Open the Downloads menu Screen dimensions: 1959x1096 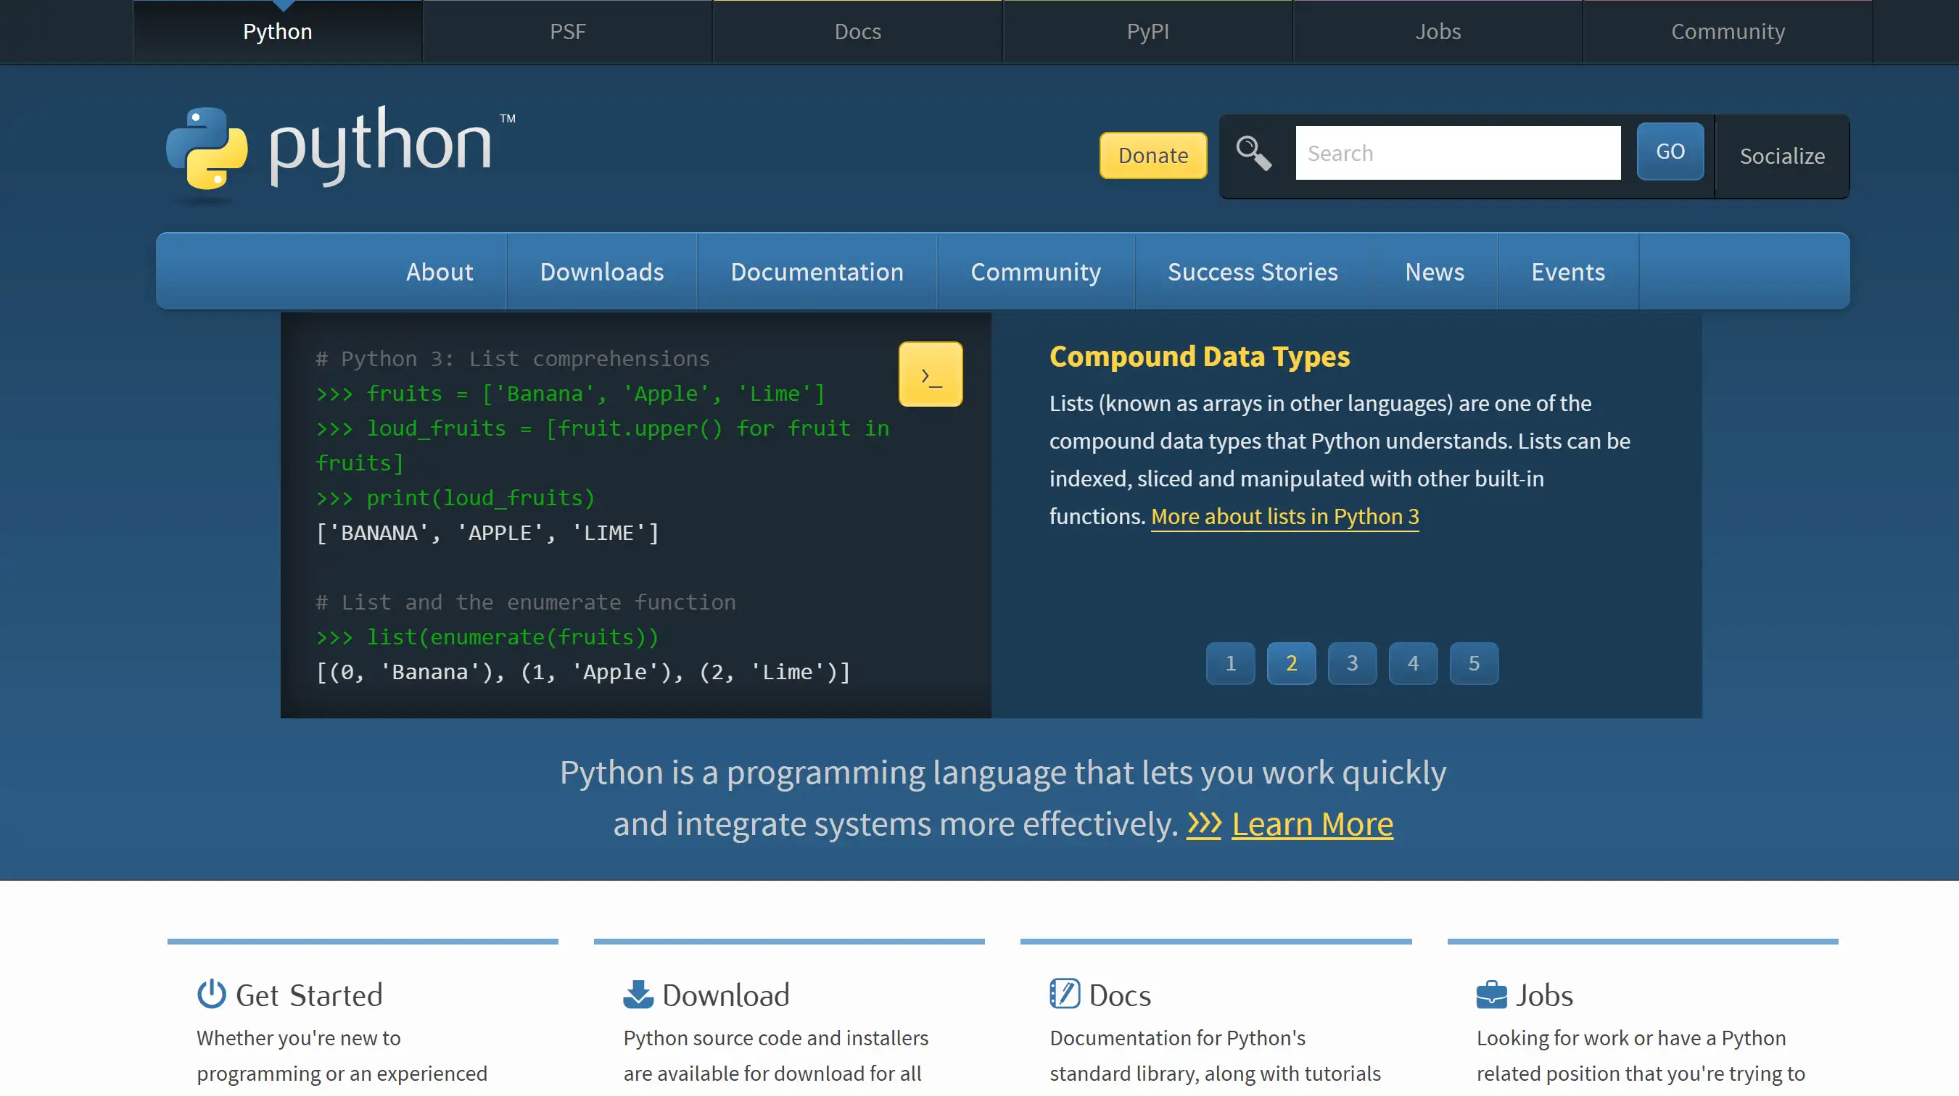point(602,271)
